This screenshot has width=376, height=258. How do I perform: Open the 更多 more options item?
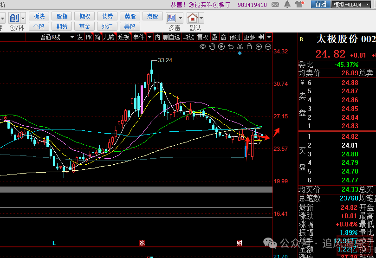tap(249, 37)
